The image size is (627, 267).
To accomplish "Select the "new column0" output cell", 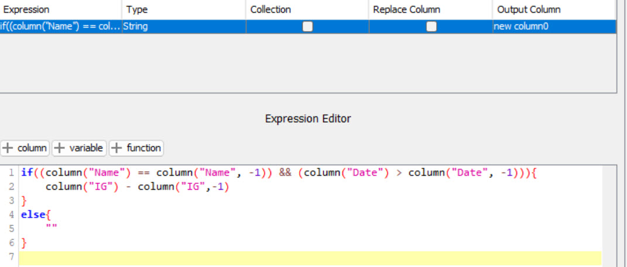I will tap(554, 26).
